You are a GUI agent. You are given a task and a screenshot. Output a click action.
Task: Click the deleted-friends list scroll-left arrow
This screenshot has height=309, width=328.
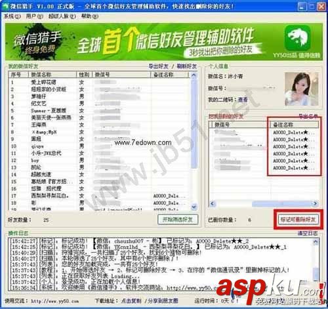[213, 203]
